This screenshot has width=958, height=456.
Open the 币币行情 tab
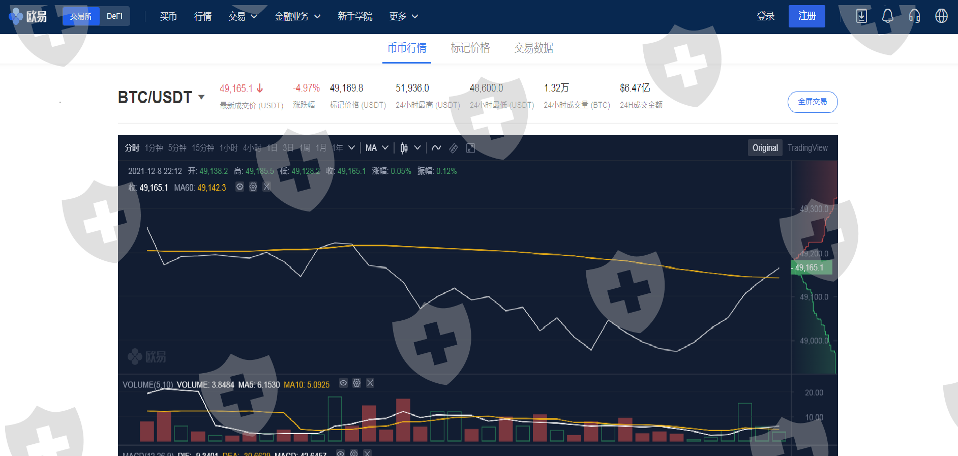coord(407,48)
